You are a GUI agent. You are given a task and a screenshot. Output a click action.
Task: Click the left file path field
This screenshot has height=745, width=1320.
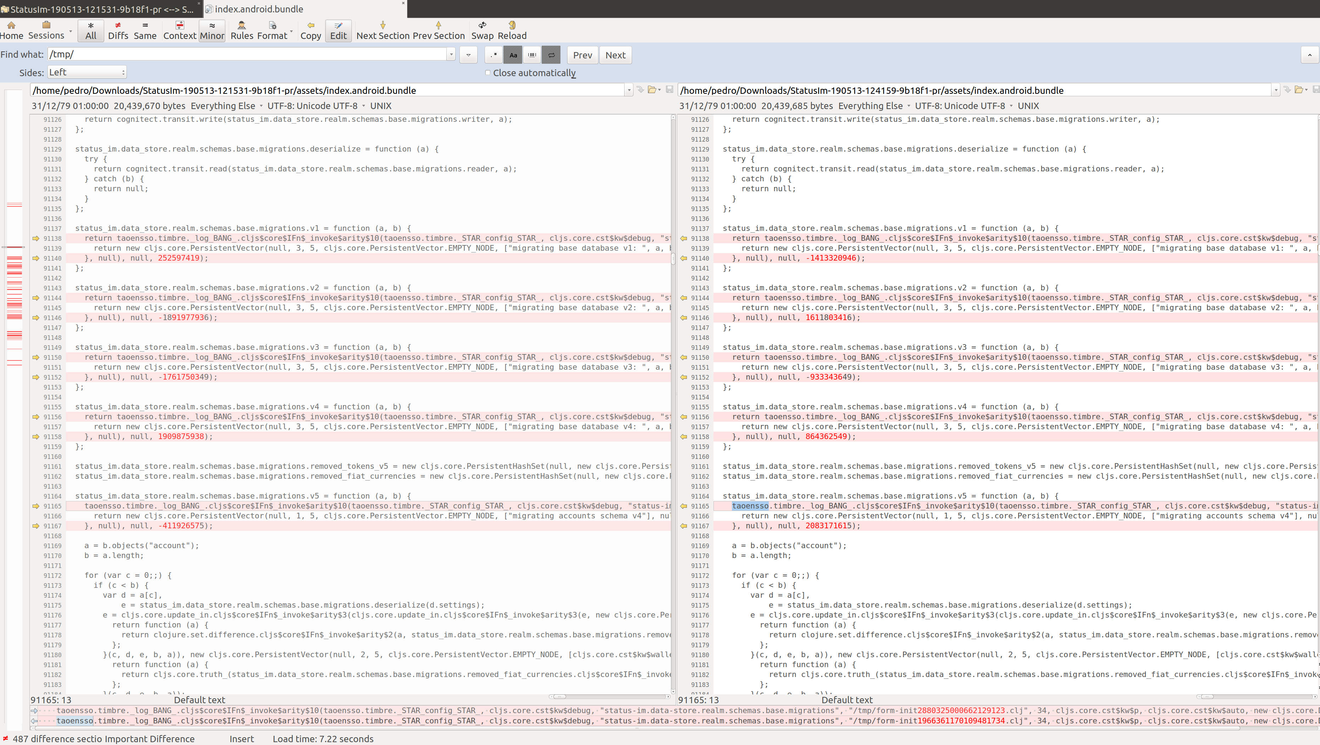coord(327,90)
